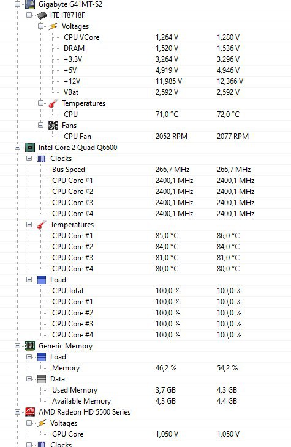The height and width of the screenshot is (447, 291).
Task: Collapse the Radeon Voltages group
Action: (29, 423)
